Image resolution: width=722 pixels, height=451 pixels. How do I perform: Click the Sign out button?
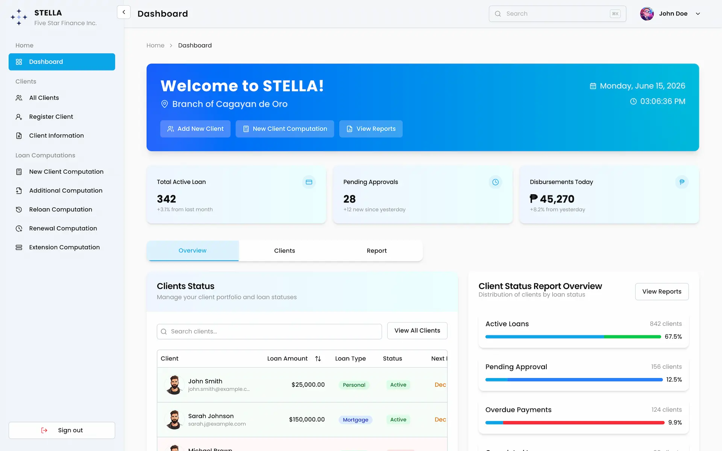[62, 430]
